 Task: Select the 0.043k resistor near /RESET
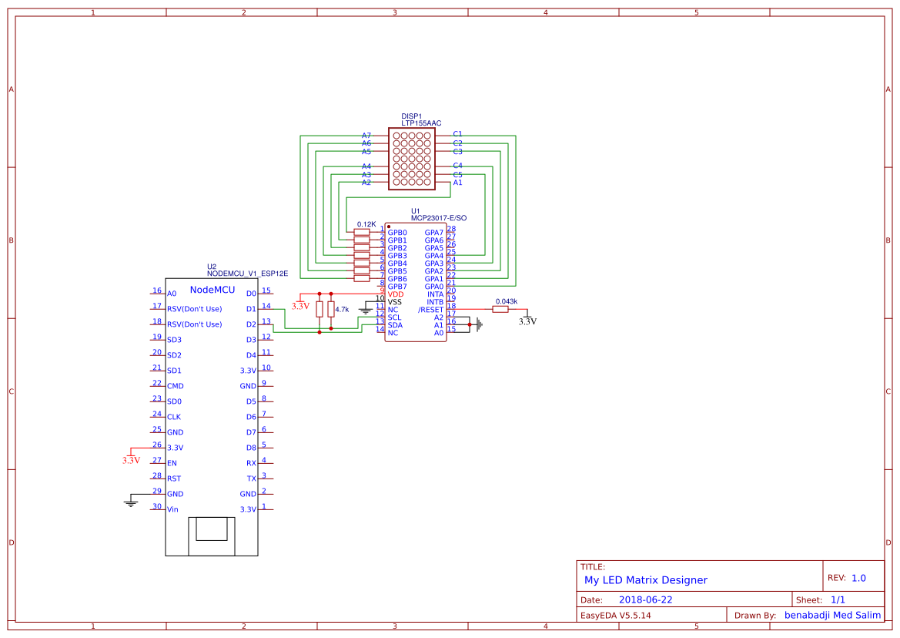tap(502, 308)
